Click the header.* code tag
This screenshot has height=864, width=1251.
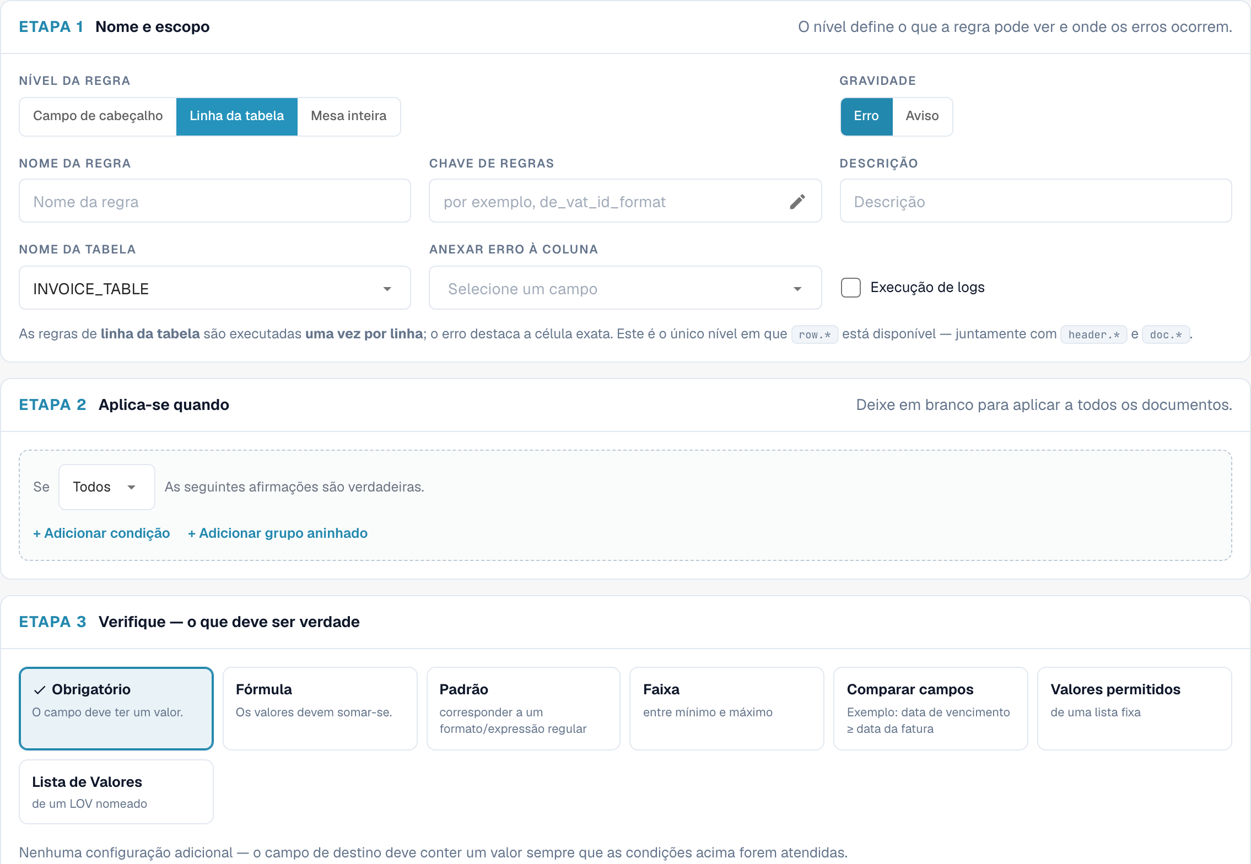[x=1094, y=334]
